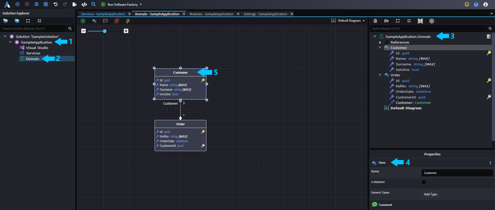Click the code brackets icon in top toolbar
This screenshot has width=495, height=210.
pyautogui.click(x=84, y=4)
